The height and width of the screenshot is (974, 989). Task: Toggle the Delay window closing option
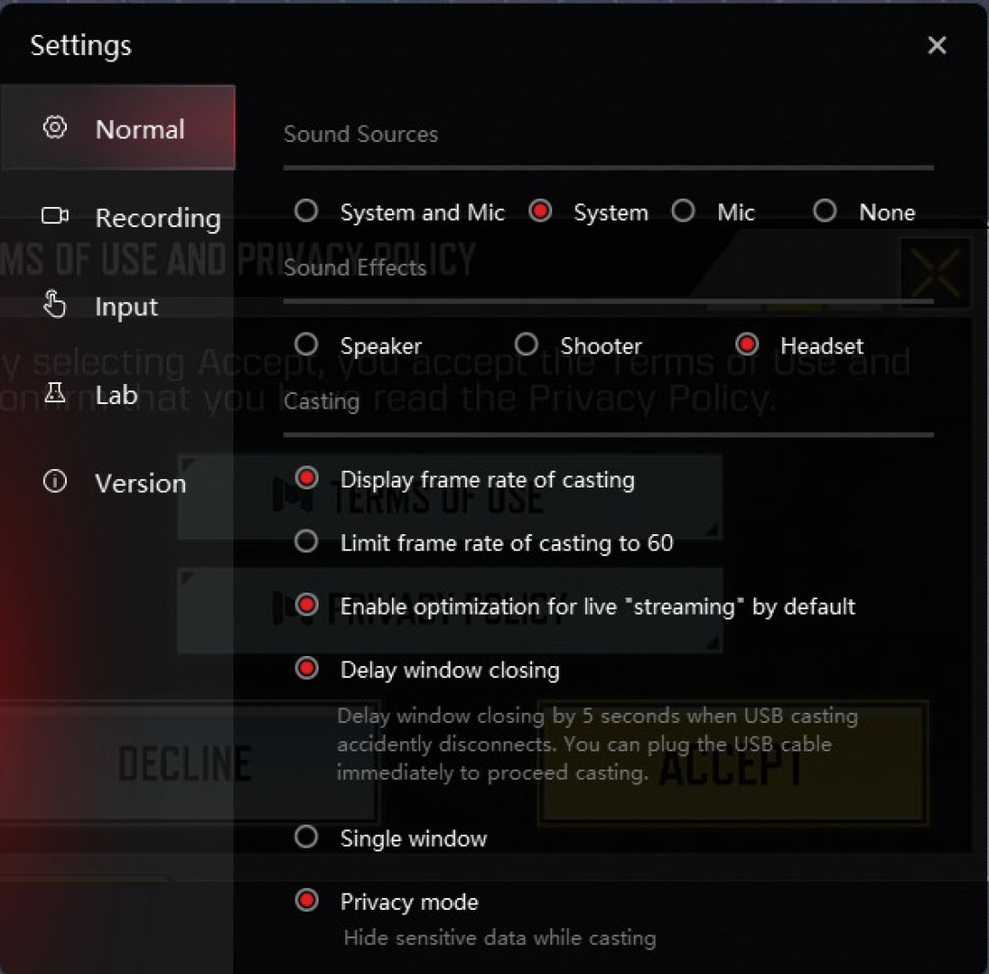(x=307, y=668)
